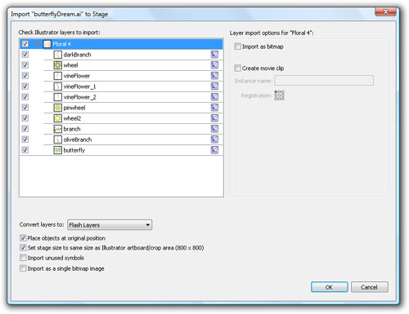
Task: Click the butterfly layer thumbnail icon
Action: (57, 150)
